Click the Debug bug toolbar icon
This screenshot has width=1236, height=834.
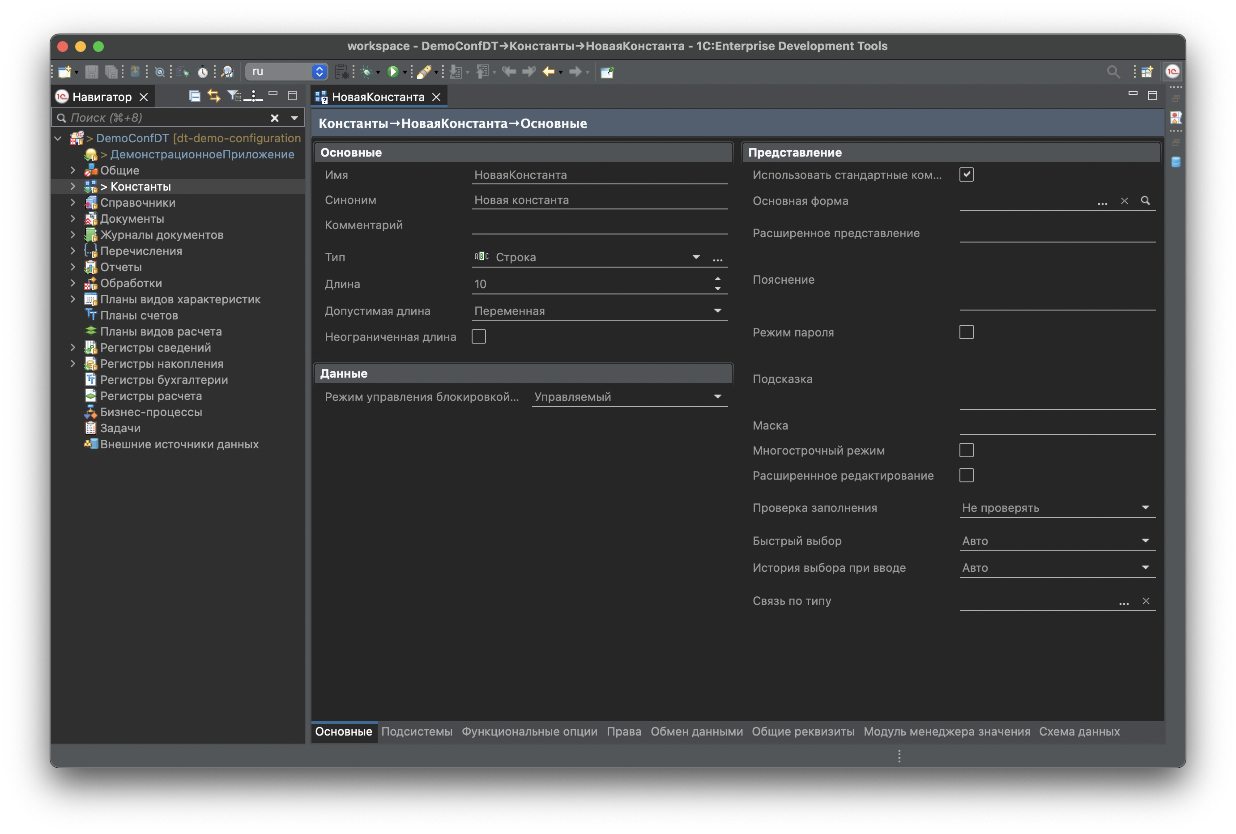click(367, 72)
